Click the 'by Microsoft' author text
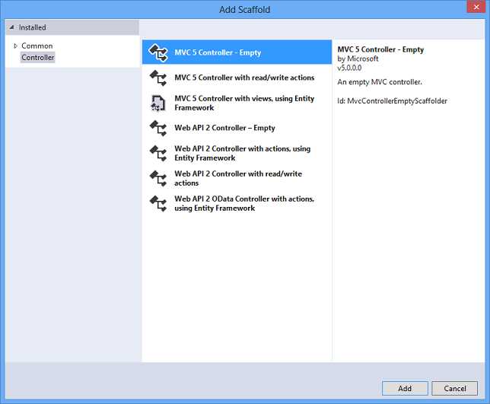The width and height of the screenshot is (490, 404). [x=358, y=59]
